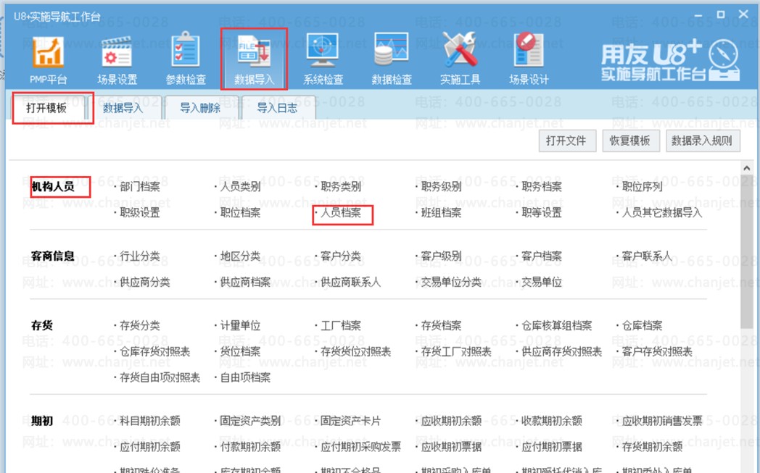Click the 数据录入规则 button
Screen dimensions: 760x473
click(x=701, y=141)
